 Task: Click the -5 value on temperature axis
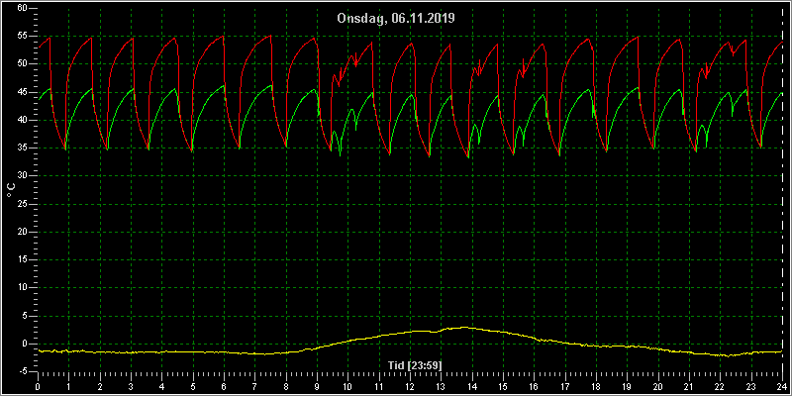[x=22, y=372]
